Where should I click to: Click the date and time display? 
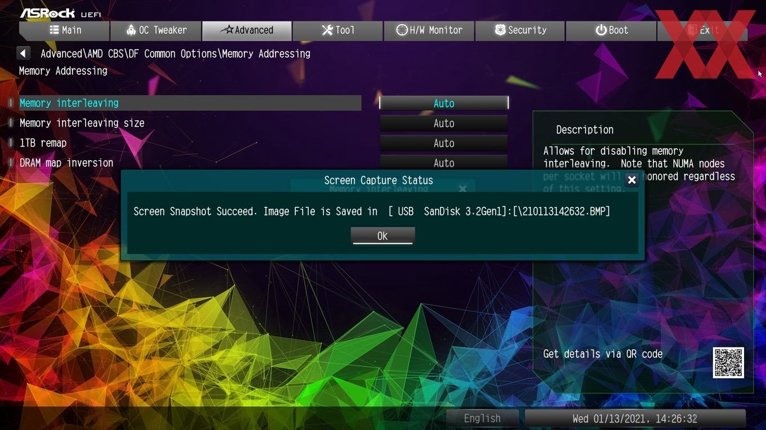635,418
